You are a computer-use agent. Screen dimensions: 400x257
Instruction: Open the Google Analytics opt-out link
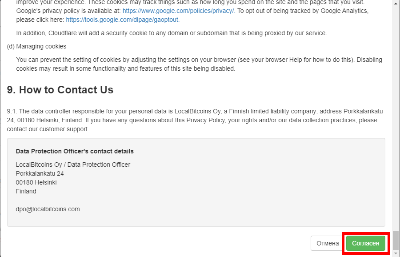[122, 20]
